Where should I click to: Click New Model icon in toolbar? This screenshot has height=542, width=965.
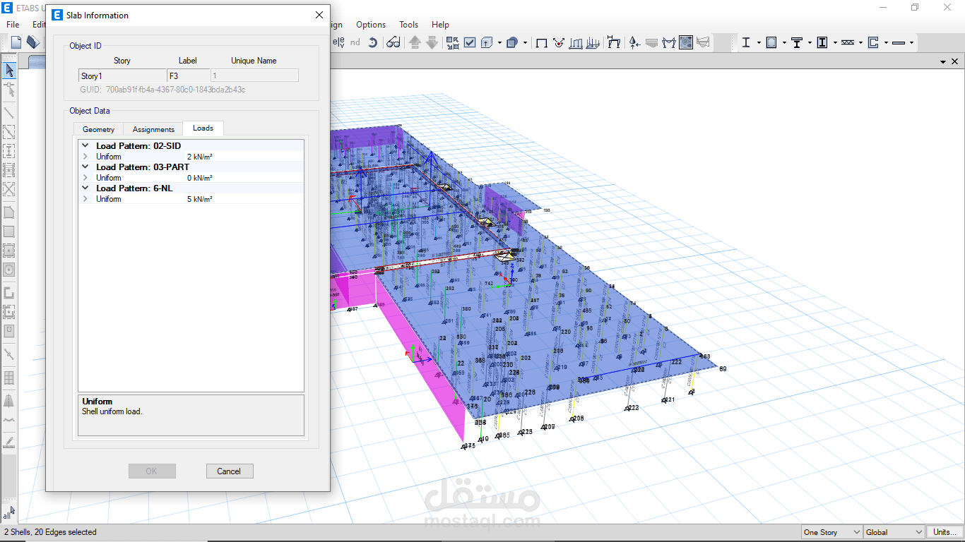point(16,42)
